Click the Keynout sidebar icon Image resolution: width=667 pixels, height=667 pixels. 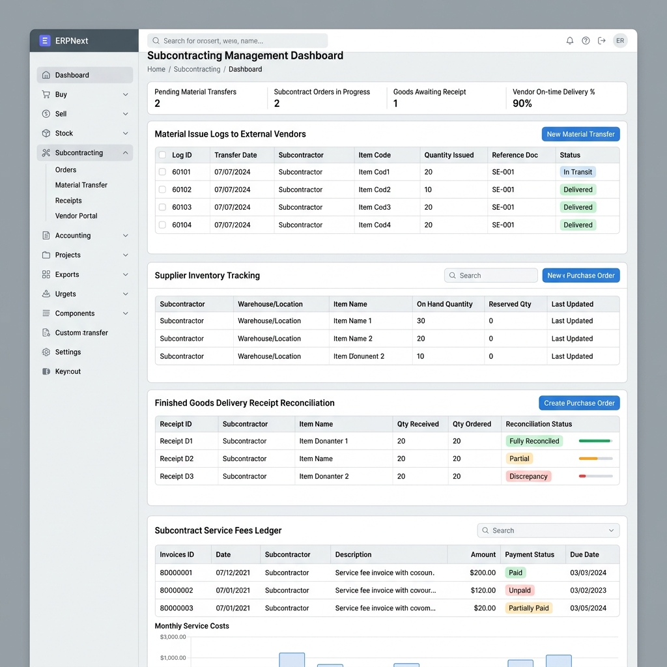[46, 371]
